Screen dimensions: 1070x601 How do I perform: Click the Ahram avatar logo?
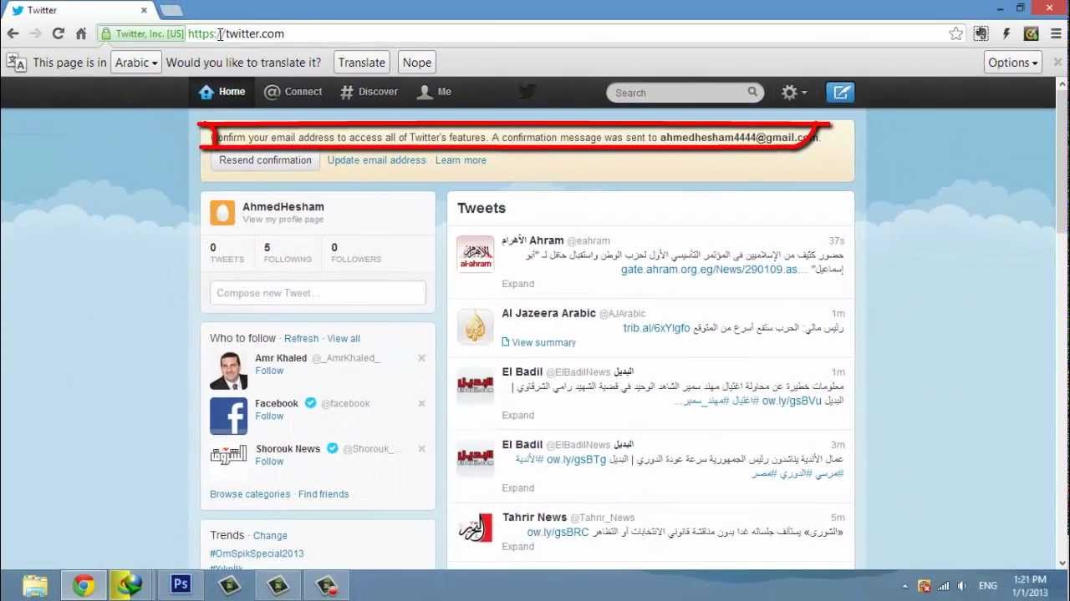pyautogui.click(x=475, y=254)
